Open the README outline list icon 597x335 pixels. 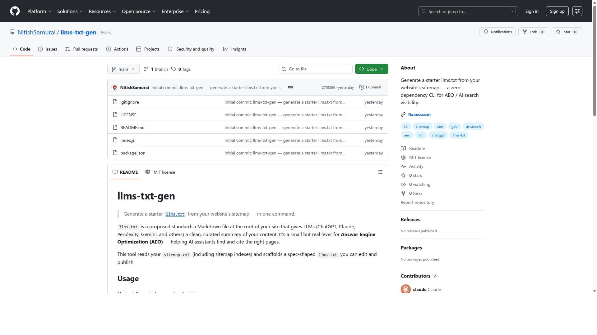pyautogui.click(x=380, y=172)
